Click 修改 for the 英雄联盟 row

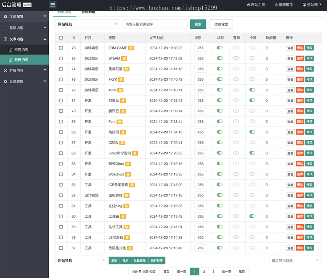tap(310, 69)
